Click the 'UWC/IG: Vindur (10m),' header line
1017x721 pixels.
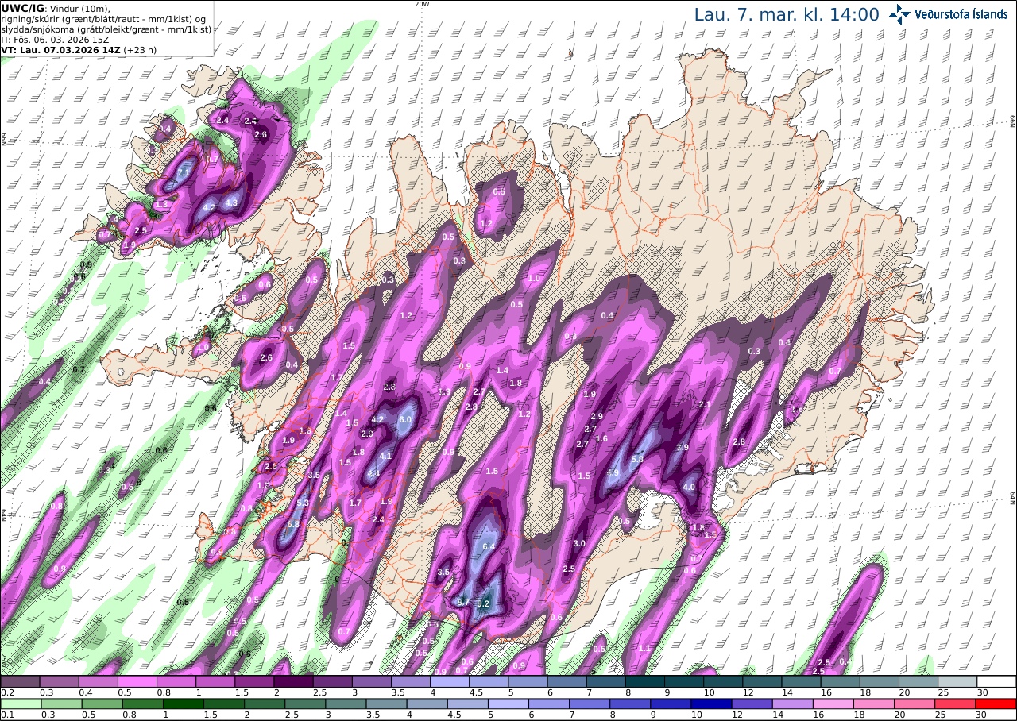(x=56, y=8)
